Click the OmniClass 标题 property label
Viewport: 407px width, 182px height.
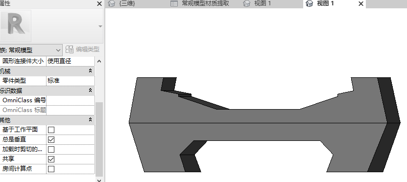coord(24,110)
